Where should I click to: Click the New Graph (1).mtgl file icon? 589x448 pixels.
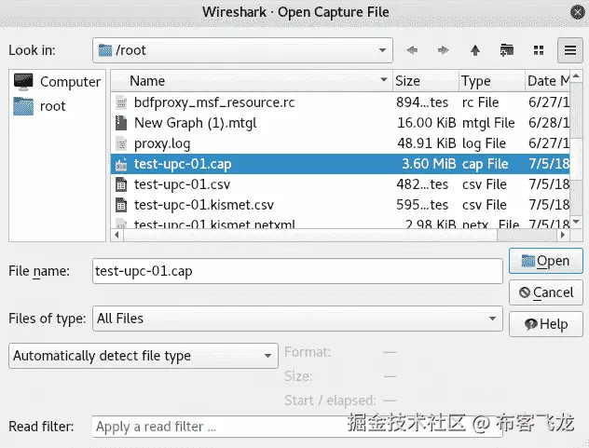point(121,123)
